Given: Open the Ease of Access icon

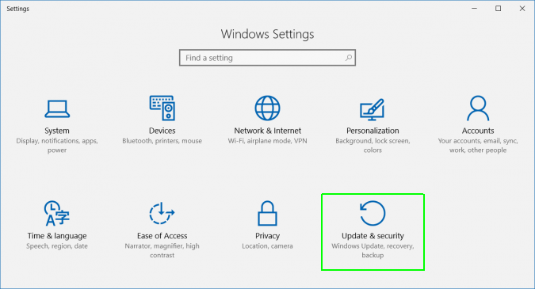Looking at the screenshot, I should (x=162, y=213).
